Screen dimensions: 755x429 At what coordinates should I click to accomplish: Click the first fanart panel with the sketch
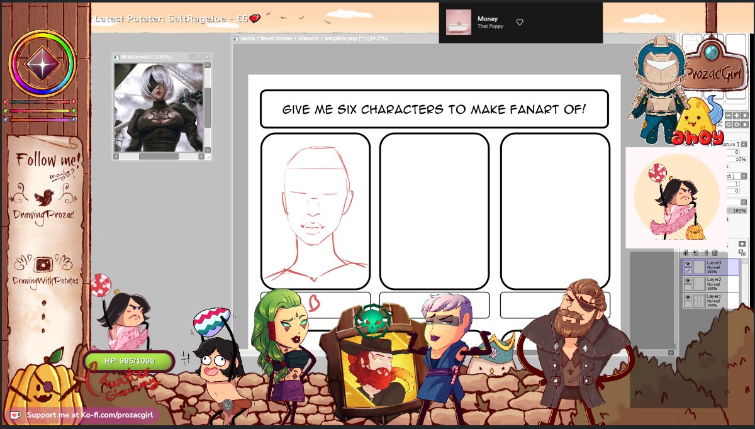315,211
